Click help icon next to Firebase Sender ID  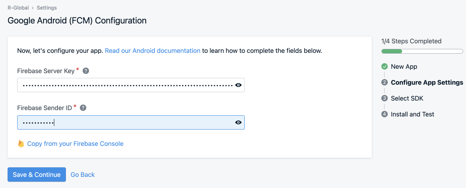click(x=83, y=108)
